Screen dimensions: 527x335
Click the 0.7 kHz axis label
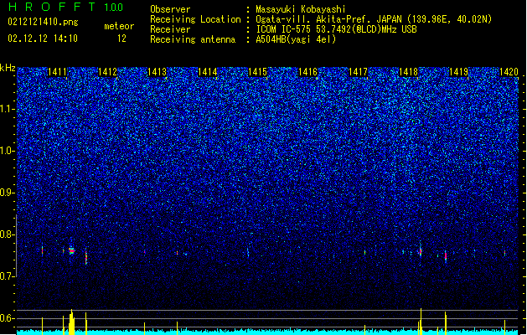click(7, 276)
